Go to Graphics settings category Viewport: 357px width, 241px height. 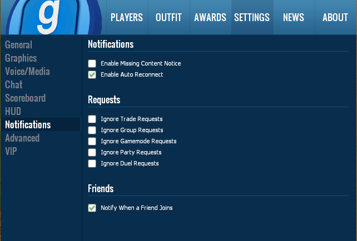click(x=21, y=58)
